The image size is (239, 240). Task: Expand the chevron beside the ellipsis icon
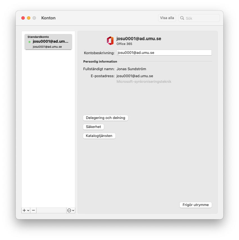[x=73, y=211]
